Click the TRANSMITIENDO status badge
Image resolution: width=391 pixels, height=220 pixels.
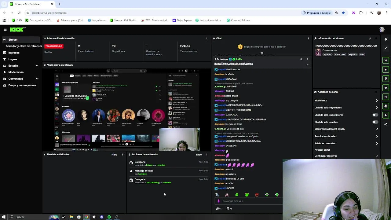pos(54,46)
